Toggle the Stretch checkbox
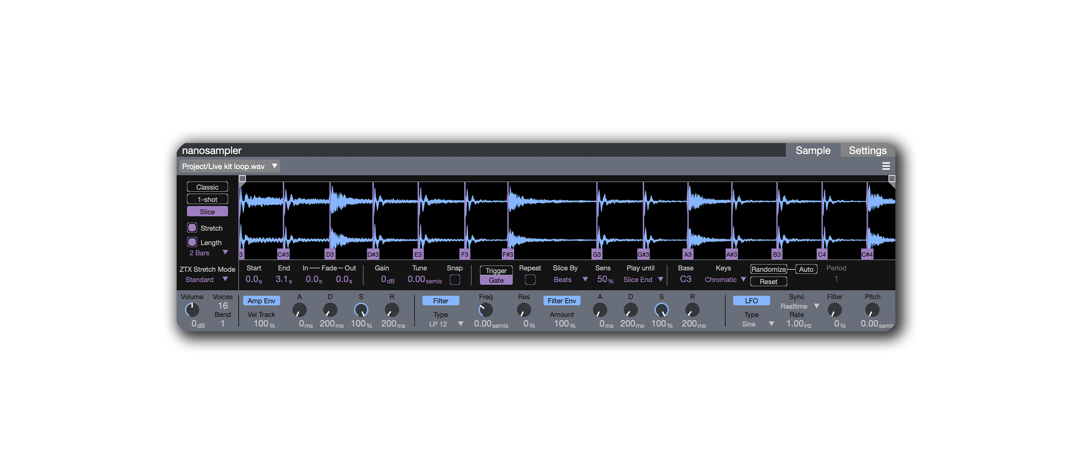 point(192,228)
